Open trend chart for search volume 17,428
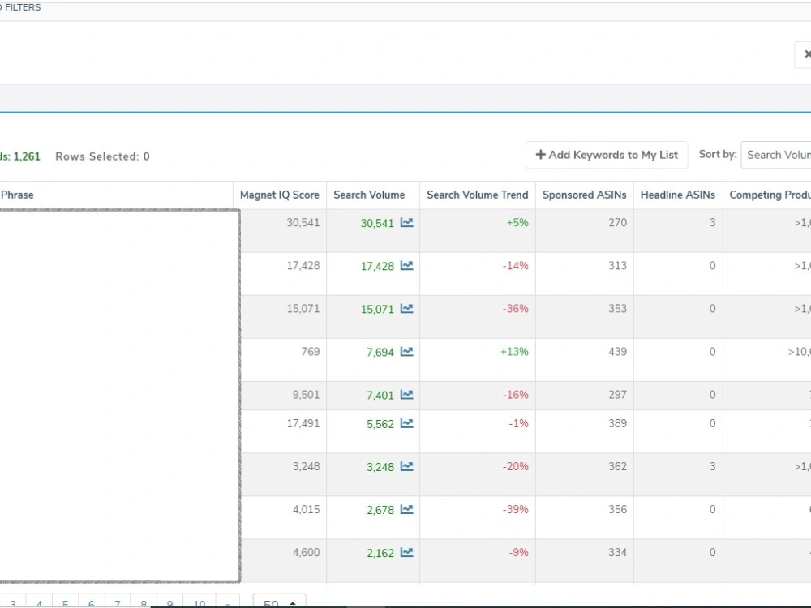 pyautogui.click(x=407, y=266)
